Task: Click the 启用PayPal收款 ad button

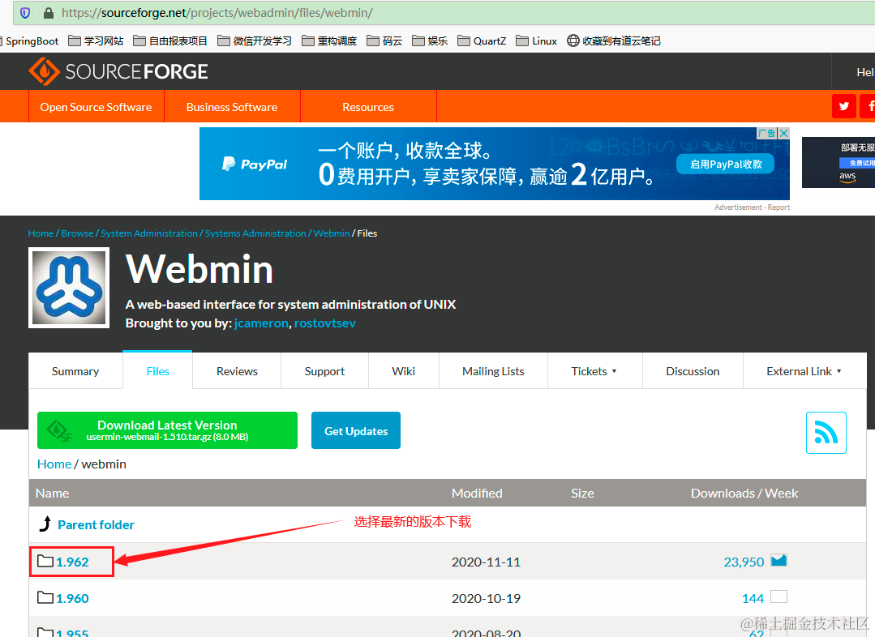Action: (x=726, y=164)
